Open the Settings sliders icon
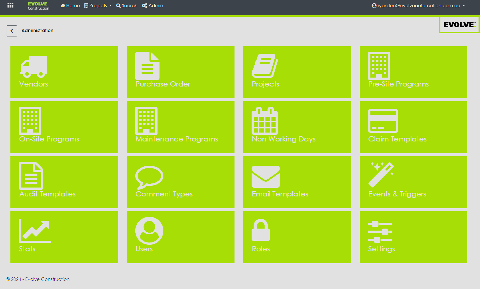This screenshot has height=289, width=480. 380,232
